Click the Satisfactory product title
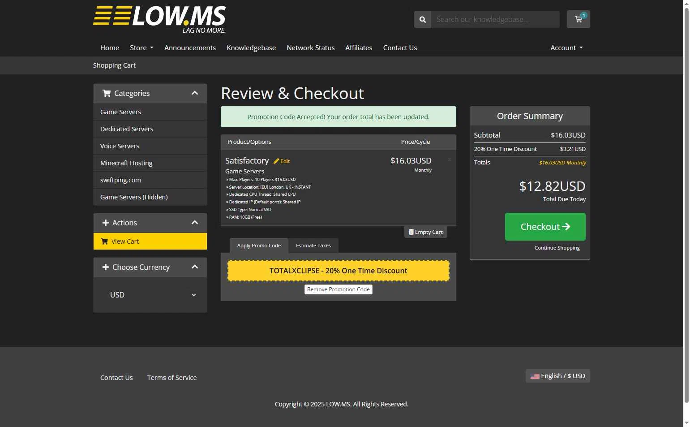690x427 pixels. click(247, 160)
